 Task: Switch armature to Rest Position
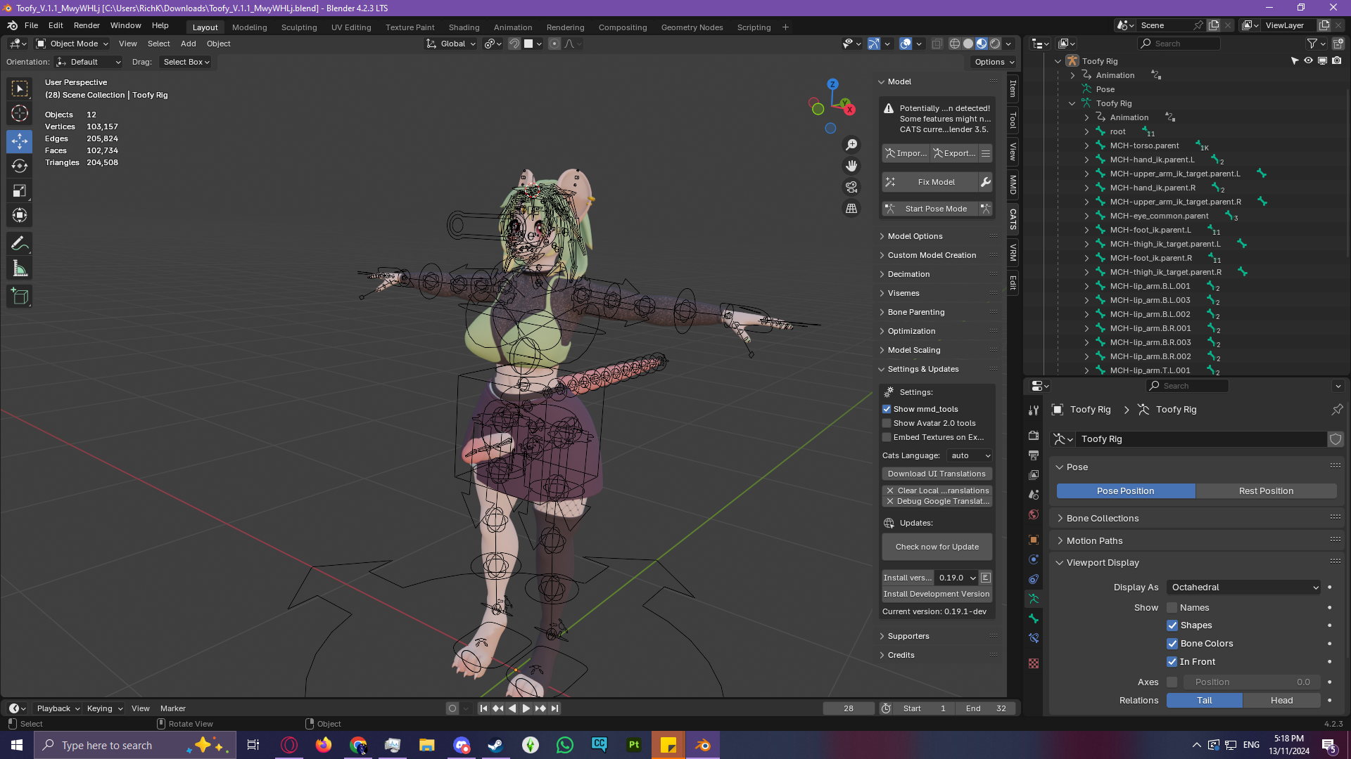1267,491
